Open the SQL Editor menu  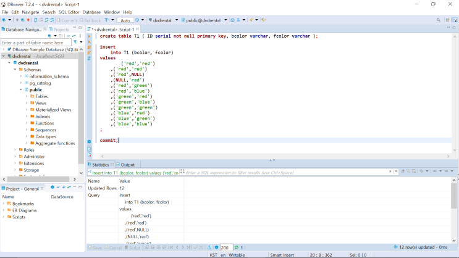pos(69,12)
